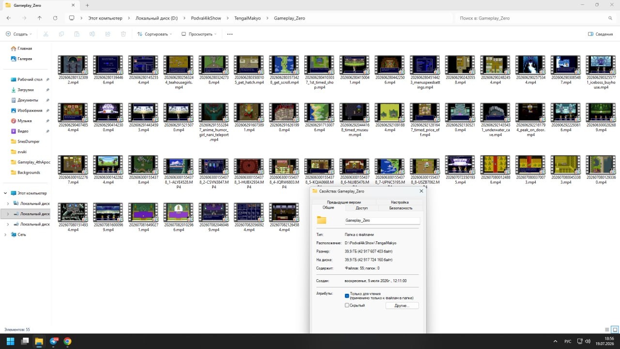The image size is (620, 349).
Task: Open Музыка in quick access
Action: click(x=24, y=121)
